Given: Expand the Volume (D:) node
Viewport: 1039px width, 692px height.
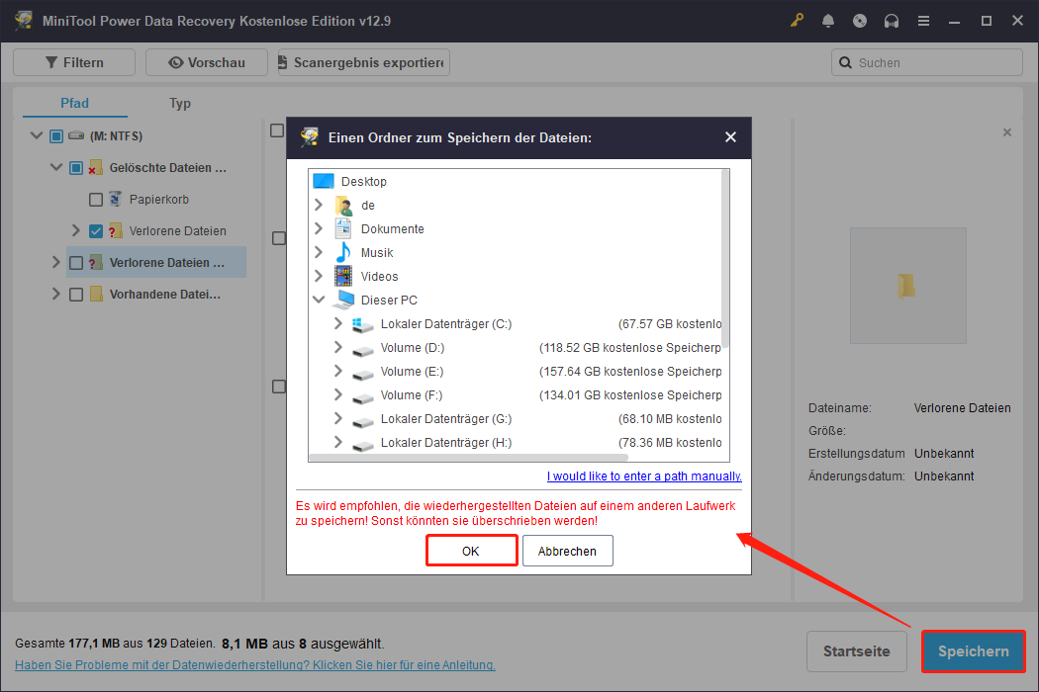Looking at the screenshot, I should [338, 347].
